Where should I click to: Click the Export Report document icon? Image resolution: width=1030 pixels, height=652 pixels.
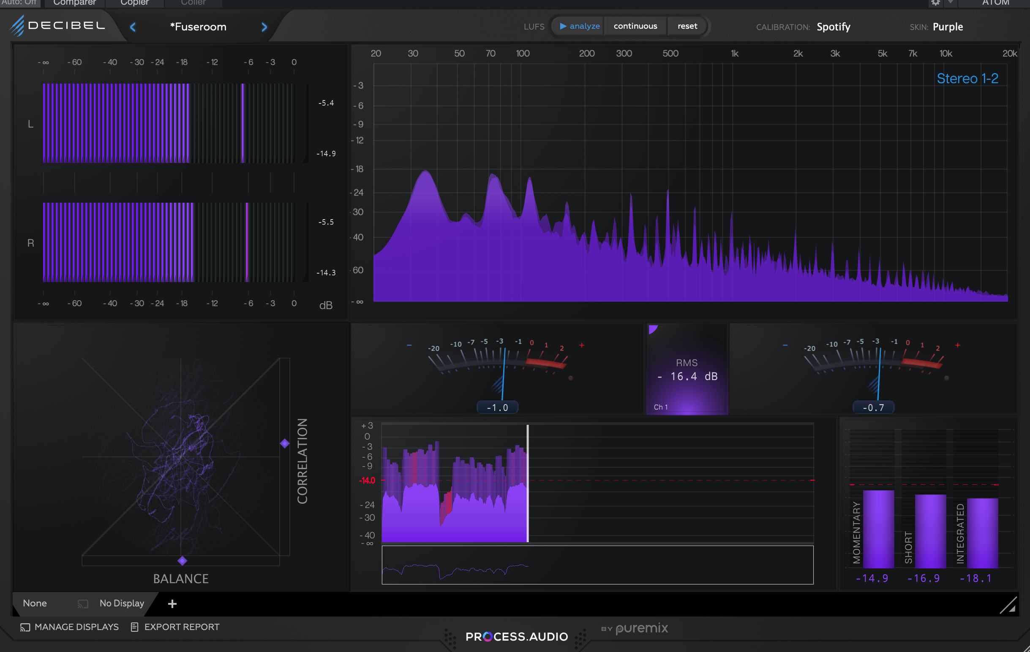tap(135, 627)
